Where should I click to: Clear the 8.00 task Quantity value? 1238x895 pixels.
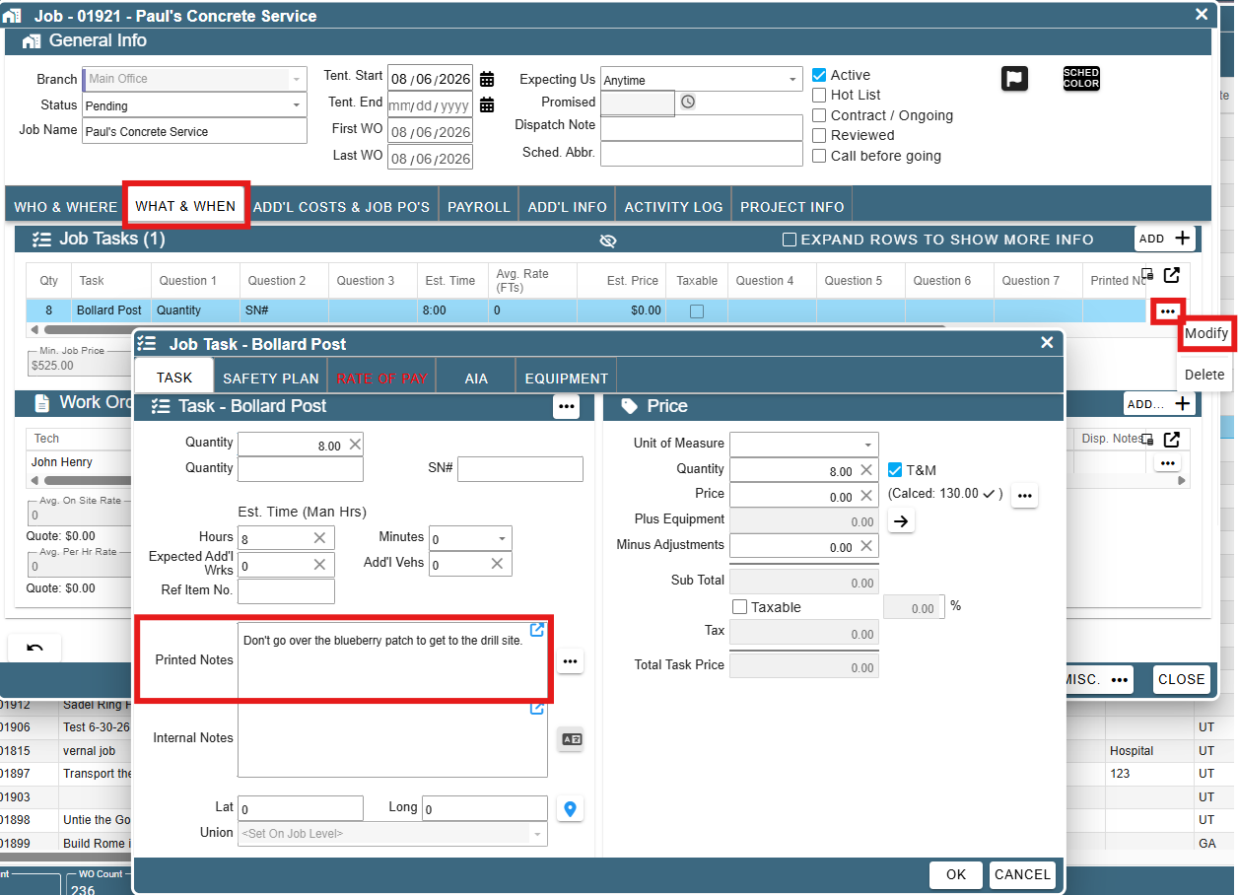tap(355, 444)
